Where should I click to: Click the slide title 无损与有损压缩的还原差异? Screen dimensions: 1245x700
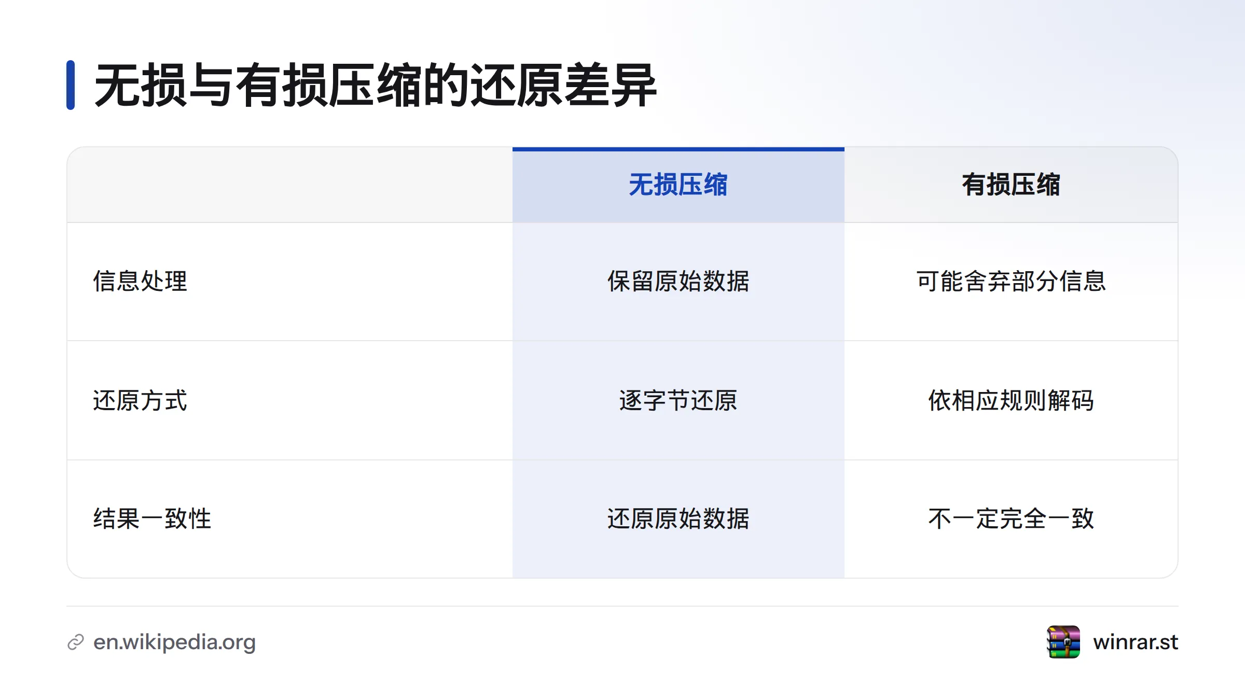pos(376,86)
